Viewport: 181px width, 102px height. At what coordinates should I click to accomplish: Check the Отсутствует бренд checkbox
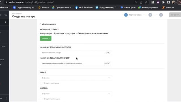41,83
